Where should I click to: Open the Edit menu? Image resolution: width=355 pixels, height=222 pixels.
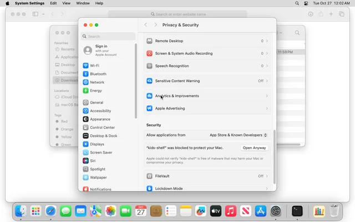[x=53, y=3]
